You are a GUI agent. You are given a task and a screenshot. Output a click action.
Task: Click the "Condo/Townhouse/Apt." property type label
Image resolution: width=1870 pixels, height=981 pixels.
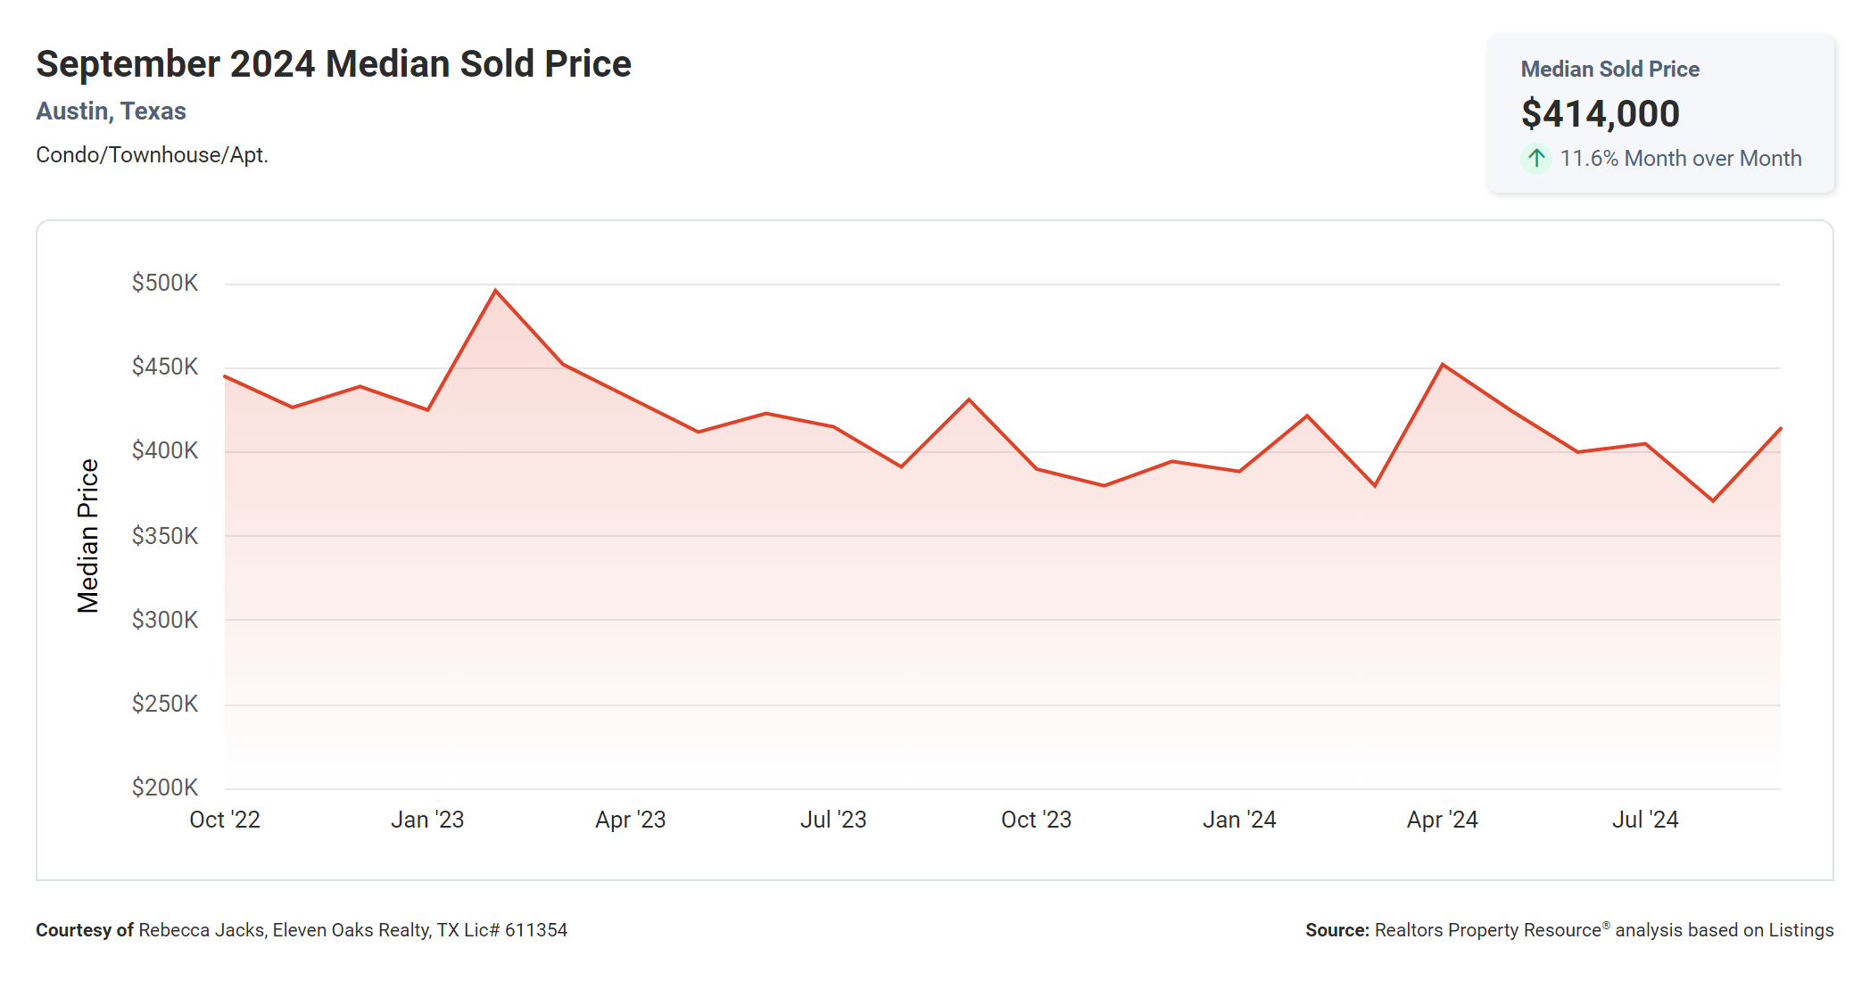152,155
